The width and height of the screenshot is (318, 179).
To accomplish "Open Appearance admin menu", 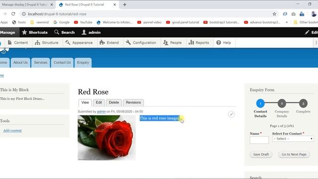I will [79, 43].
